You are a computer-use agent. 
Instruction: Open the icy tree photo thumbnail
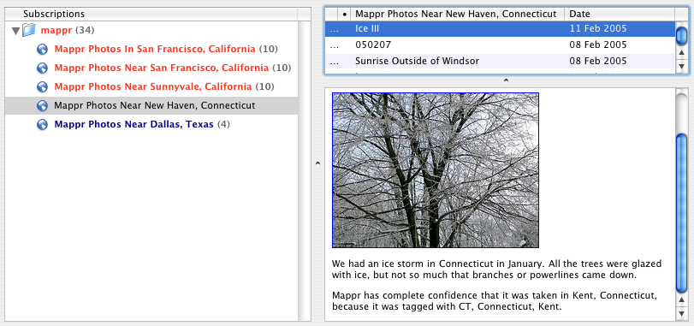pyautogui.click(x=436, y=170)
